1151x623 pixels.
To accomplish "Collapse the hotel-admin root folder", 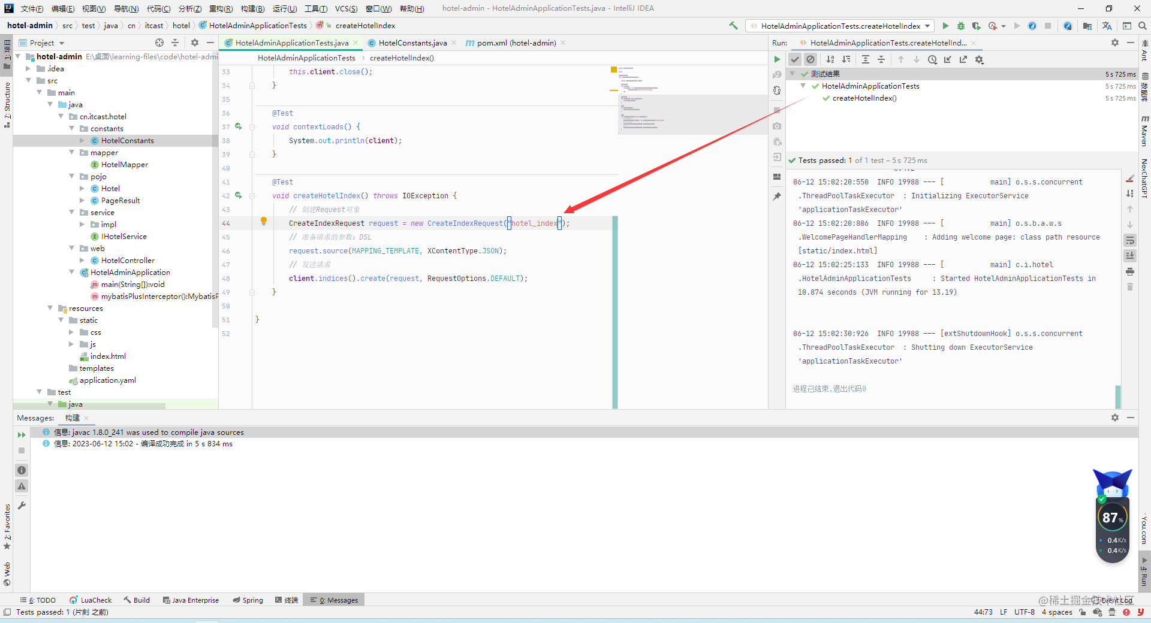I will point(19,56).
